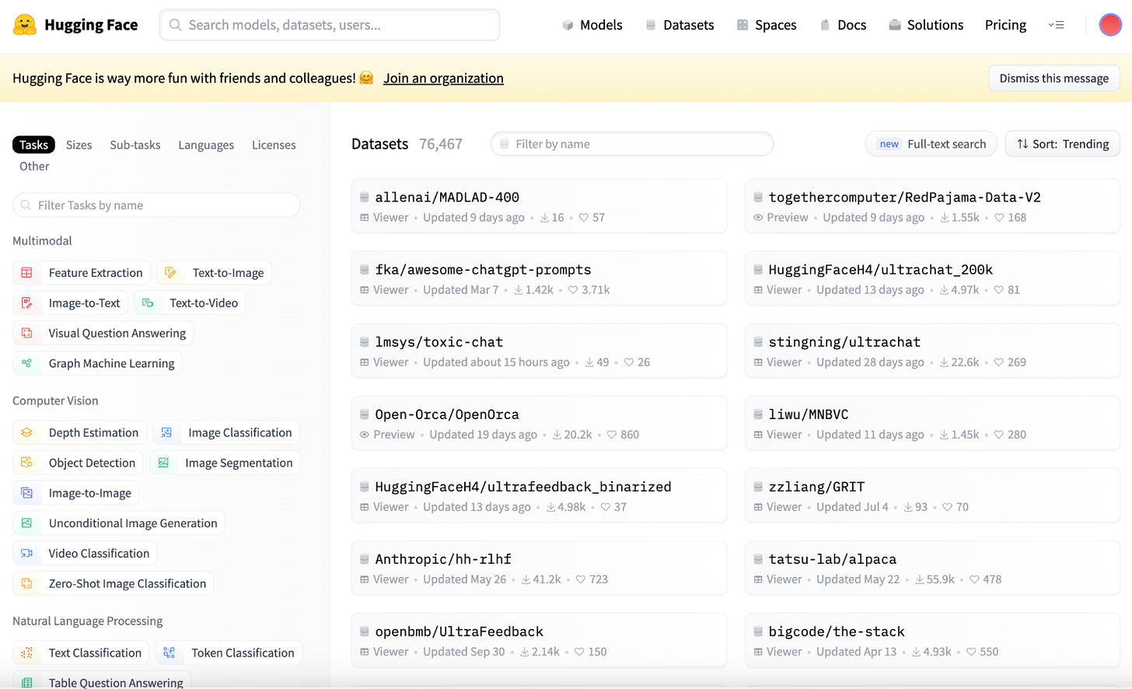Click the Join an organization link
This screenshot has width=1132, height=689.
(x=443, y=79)
